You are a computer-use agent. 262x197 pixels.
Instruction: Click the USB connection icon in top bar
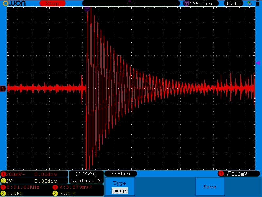(x=250, y=3)
